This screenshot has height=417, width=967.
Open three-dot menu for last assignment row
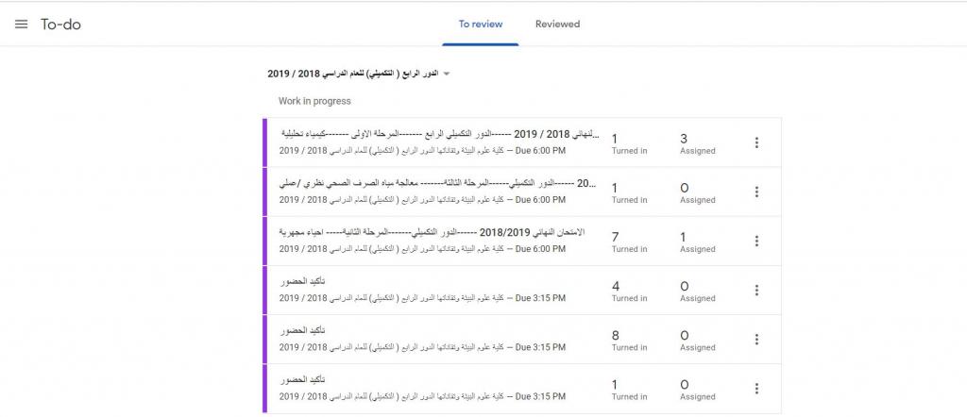click(756, 389)
